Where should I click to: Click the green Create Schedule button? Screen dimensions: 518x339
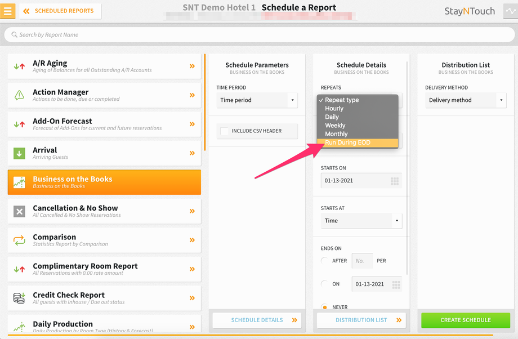pyautogui.click(x=466, y=320)
